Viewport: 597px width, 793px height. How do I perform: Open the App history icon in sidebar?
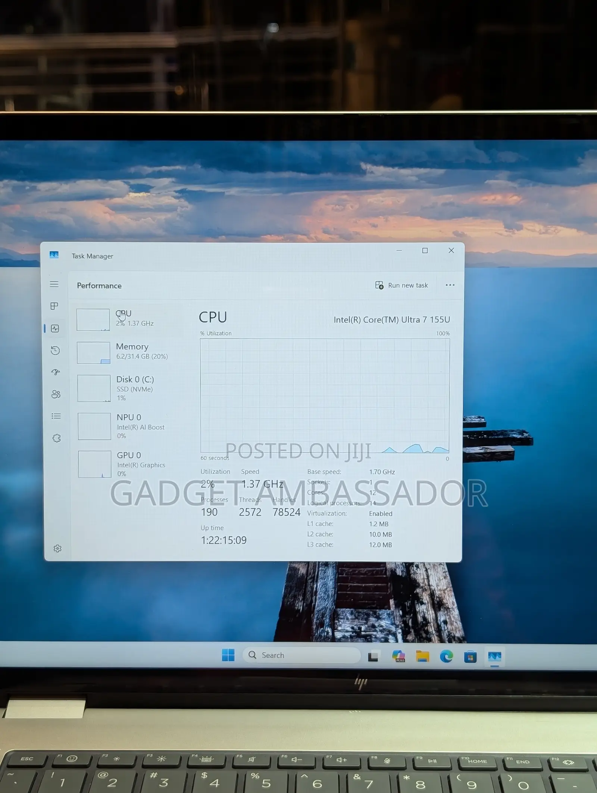[55, 350]
